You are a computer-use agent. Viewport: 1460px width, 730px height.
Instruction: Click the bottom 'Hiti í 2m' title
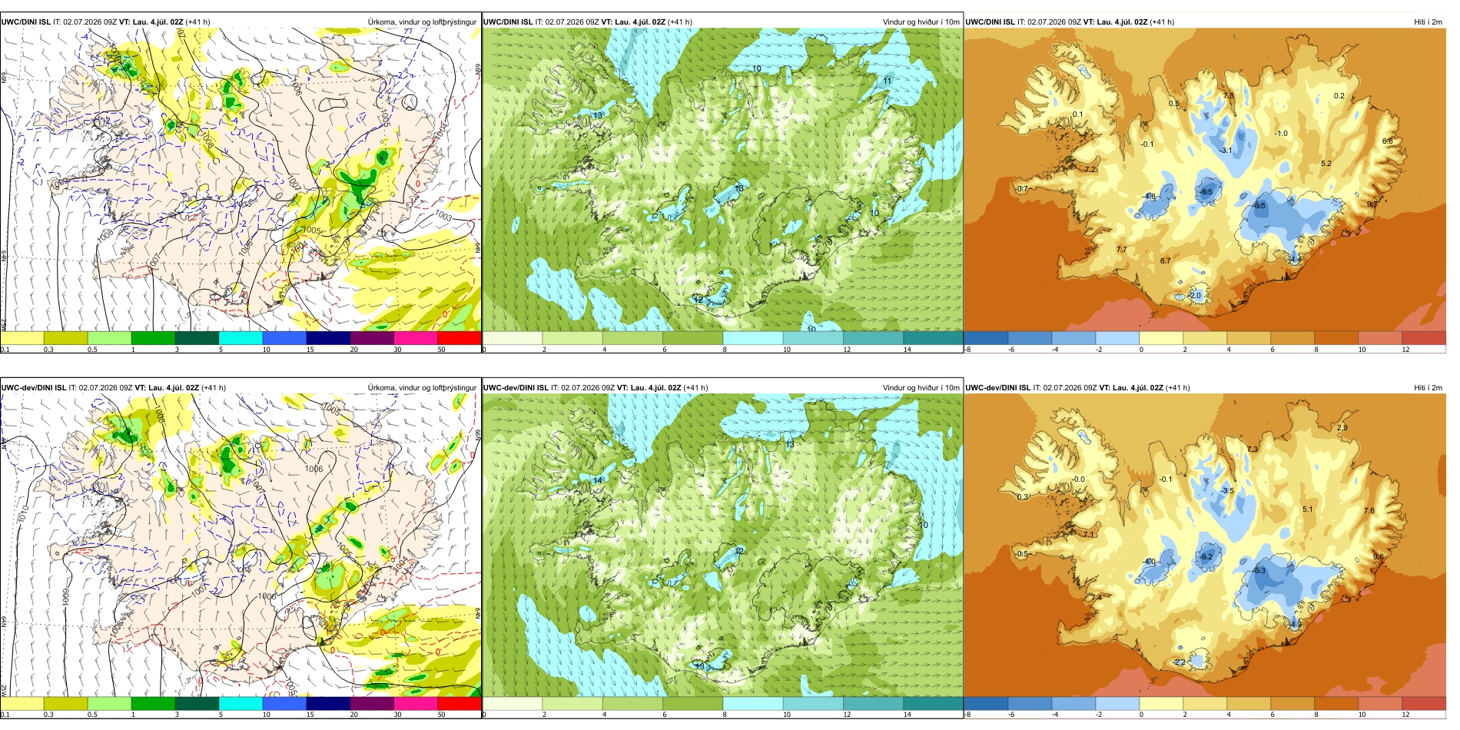[1428, 388]
